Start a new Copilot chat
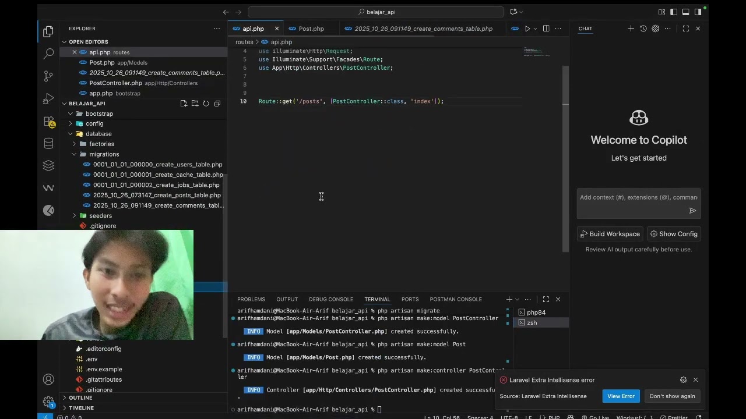The height and width of the screenshot is (419, 746). [x=631, y=29]
